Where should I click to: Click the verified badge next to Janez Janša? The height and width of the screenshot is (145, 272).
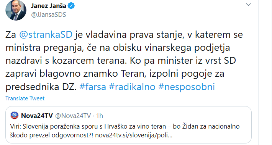(x=71, y=6)
